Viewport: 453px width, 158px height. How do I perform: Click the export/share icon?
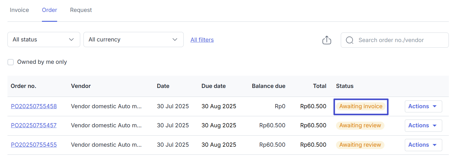(x=327, y=40)
